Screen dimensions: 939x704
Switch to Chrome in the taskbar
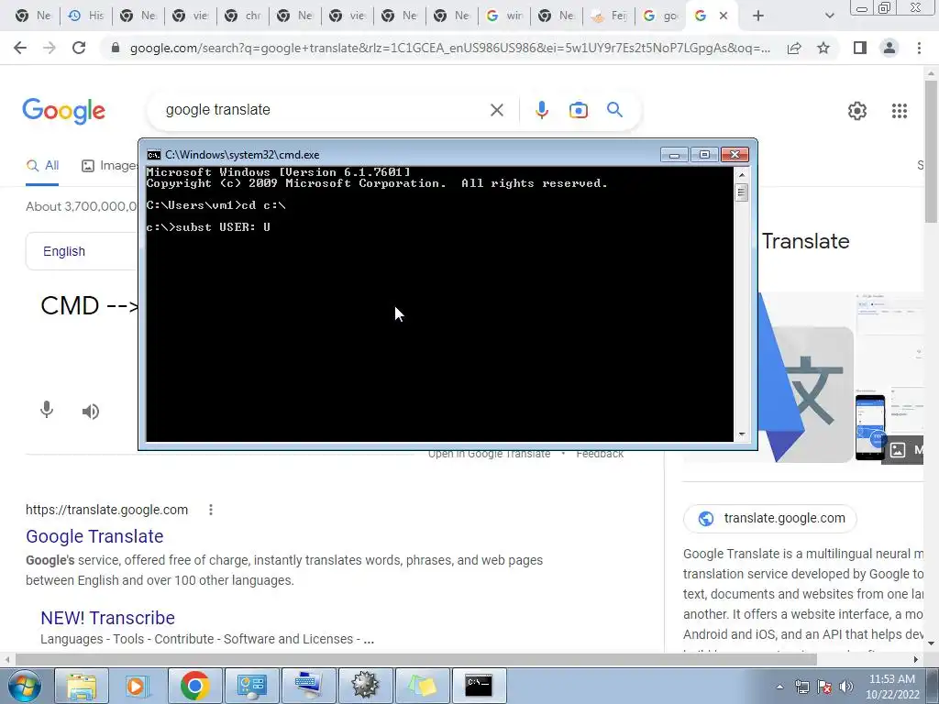[194, 686]
